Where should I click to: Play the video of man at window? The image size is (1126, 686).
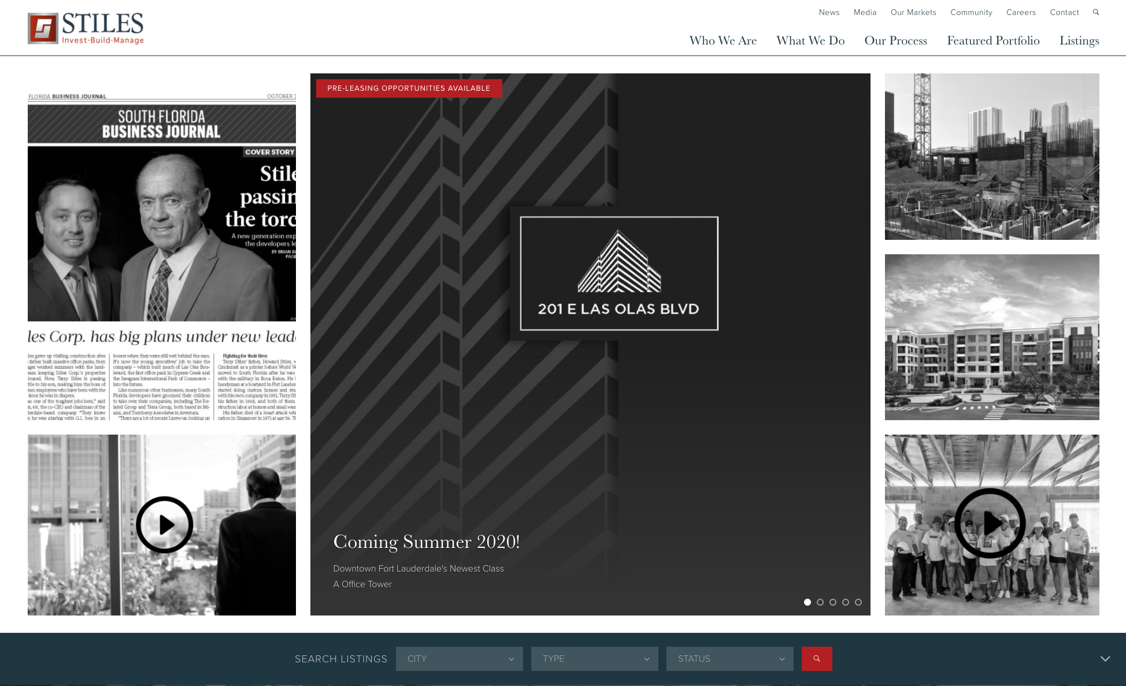pos(165,525)
